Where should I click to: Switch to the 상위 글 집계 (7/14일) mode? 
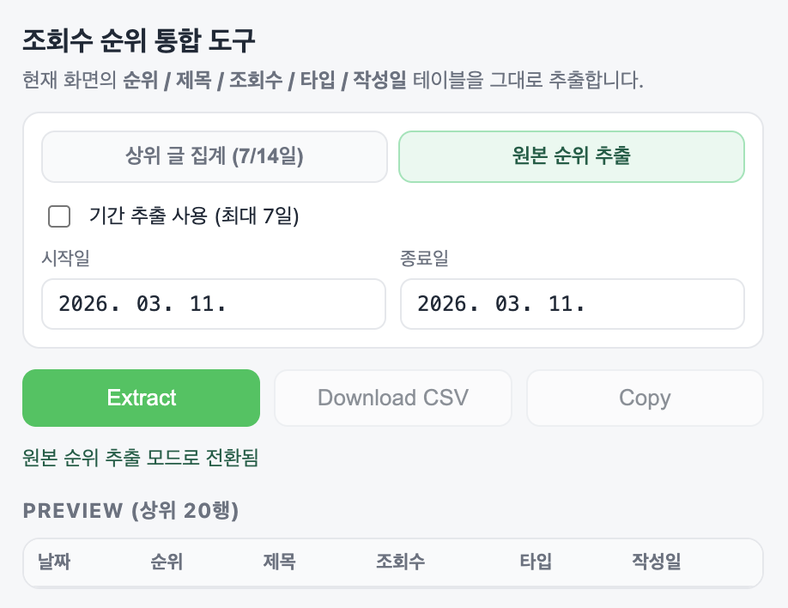[x=214, y=156]
